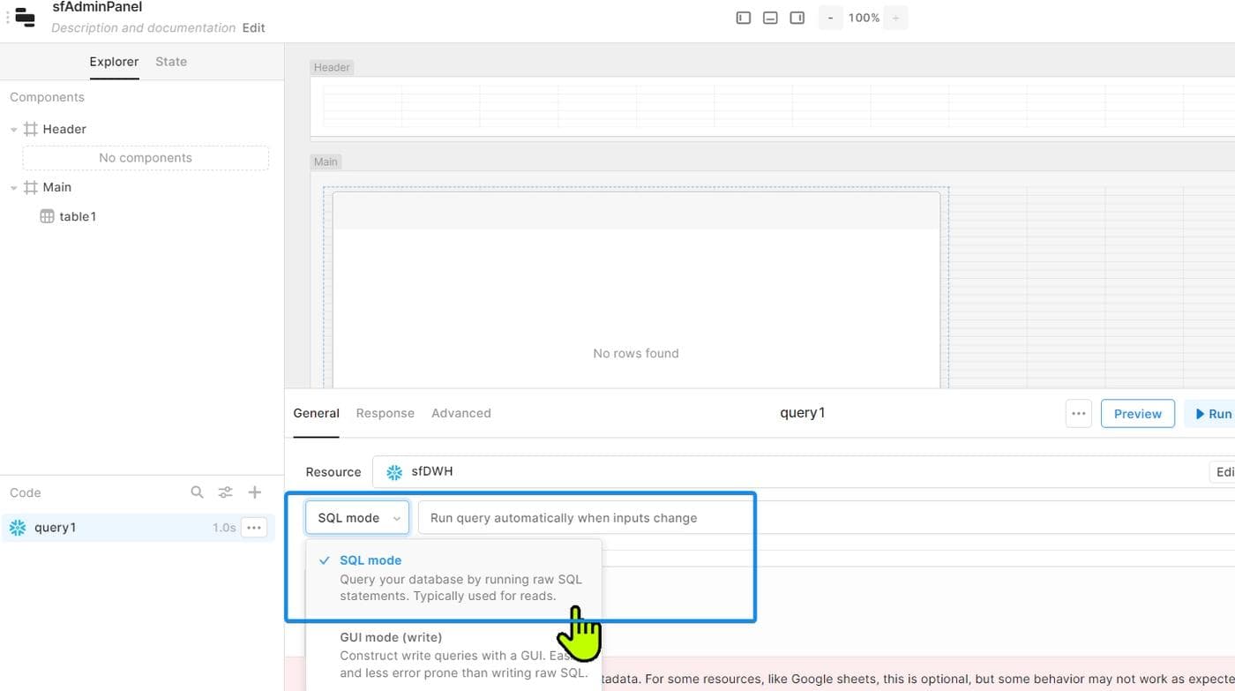
Task: Open the query1 three-dot menu in Code list
Action: coord(254,528)
